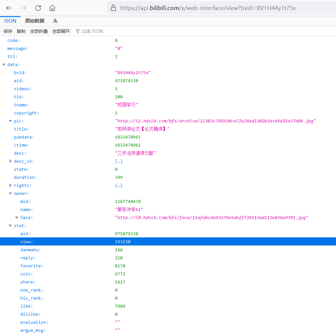
Task: Click 全部展开 to expand all
Action: [61, 31]
